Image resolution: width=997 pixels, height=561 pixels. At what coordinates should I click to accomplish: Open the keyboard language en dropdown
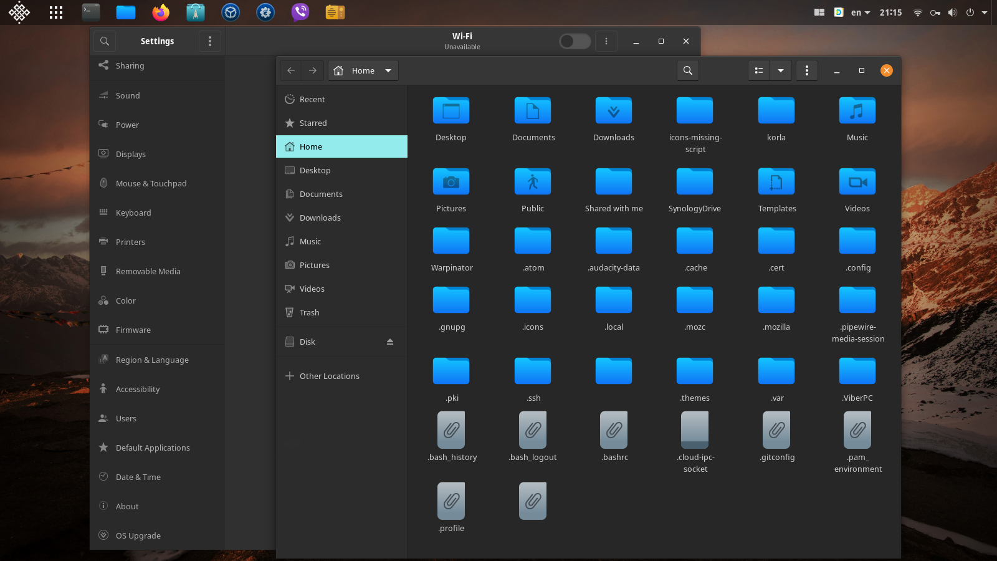pyautogui.click(x=861, y=12)
